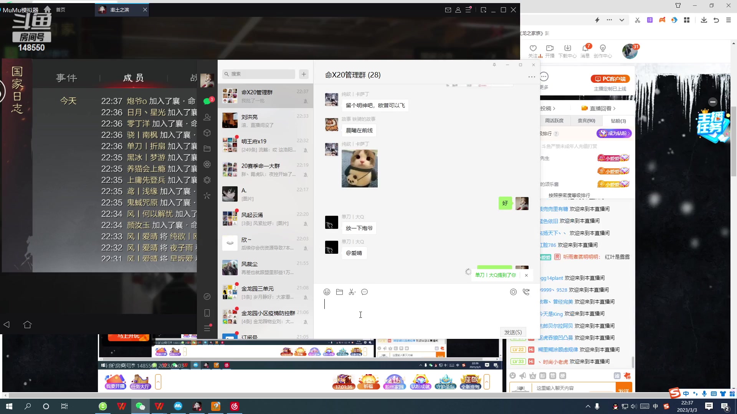Open the Douyu 消息 notification bell
The image size is (737, 414).
click(585, 51)
